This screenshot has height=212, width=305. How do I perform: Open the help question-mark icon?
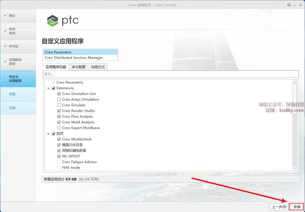tap(289, 5)
